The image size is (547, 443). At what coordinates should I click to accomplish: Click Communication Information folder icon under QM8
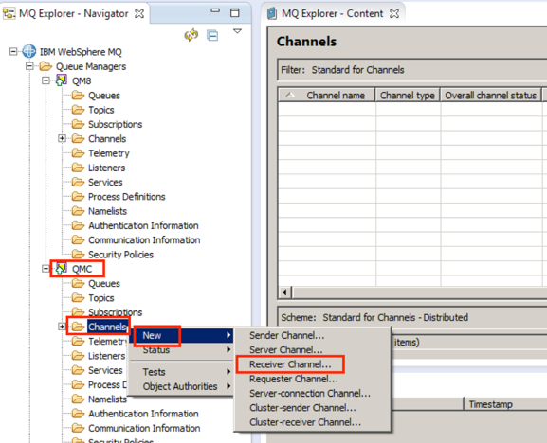pos(78,239)
